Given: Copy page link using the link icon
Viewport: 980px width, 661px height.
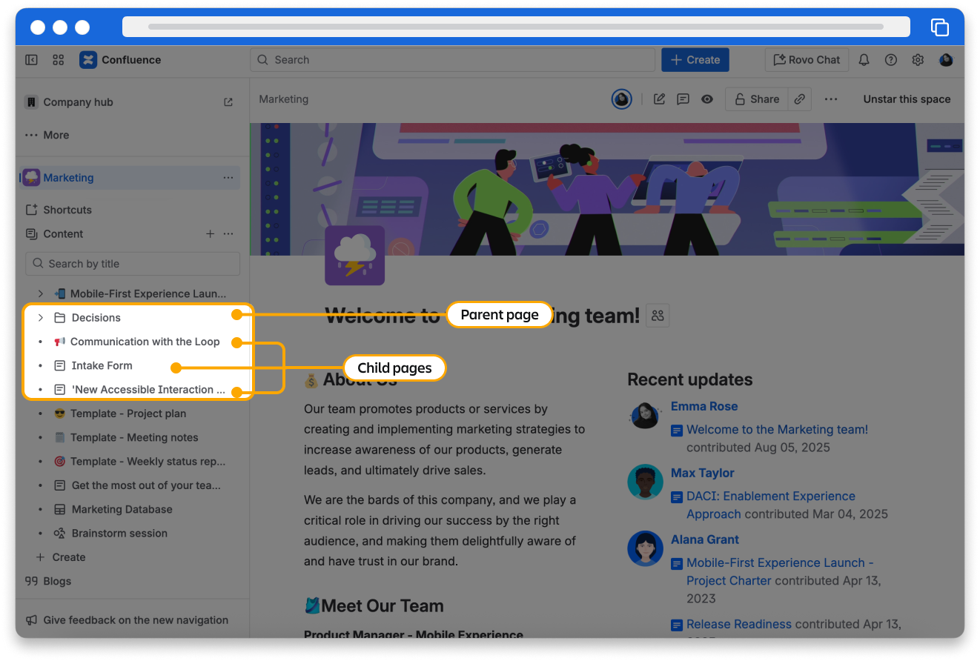Looking at the screenshot, I should 800,99.
